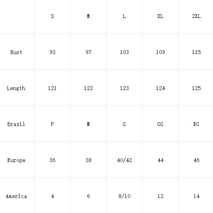
Task: Click the XL column header cell
Action: 160,16
